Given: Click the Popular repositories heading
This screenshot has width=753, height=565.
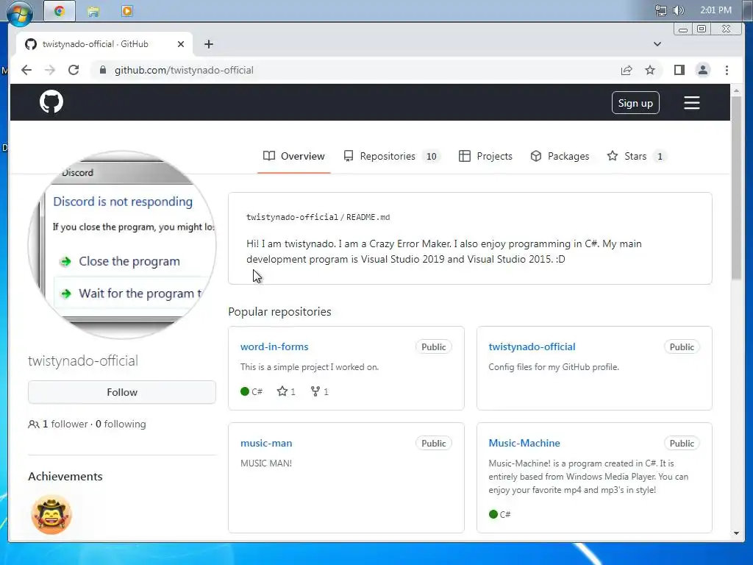Looking at the screenshot, I should (279, 312).
